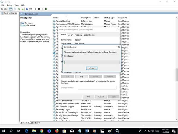The width and height of the screenshot is (178, 134).
Task: Select Routing and Remote Access service
Action: point(91,103)
